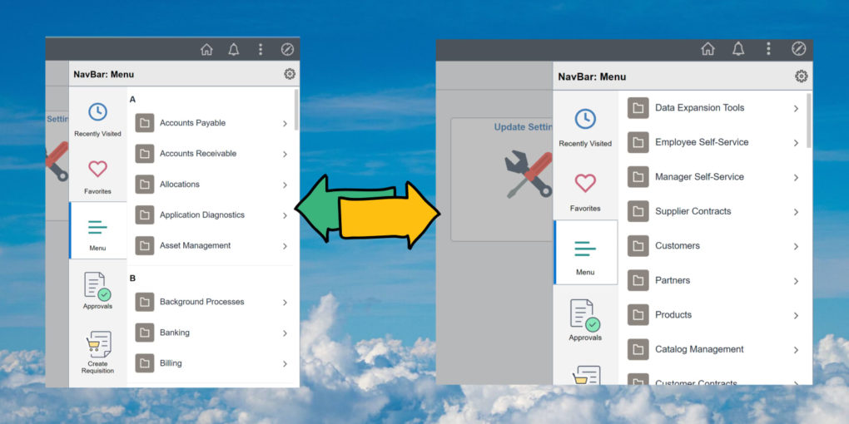
Task: Click Customers folder icon
Action: [x=638, y=246]
